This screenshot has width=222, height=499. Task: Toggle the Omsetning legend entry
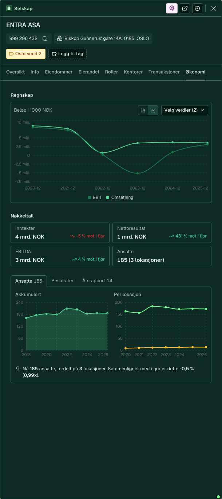tap(120, 197)
